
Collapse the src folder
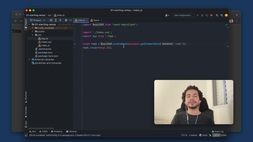pos(32,35)
